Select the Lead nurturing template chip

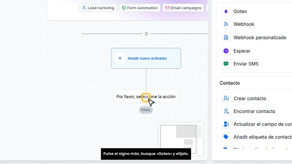tap(98, 8)
